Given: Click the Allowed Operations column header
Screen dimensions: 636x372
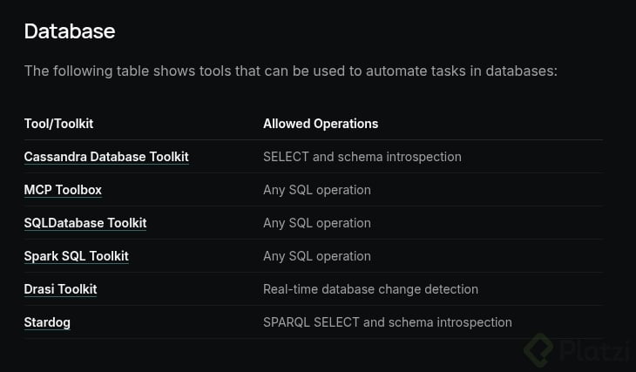Looking at the screenshot, I should coord(321,124).
